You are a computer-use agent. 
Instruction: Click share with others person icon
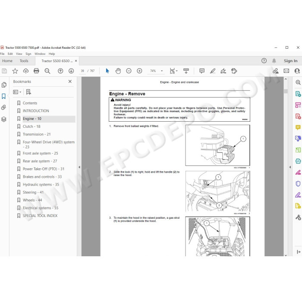(297, 71)
